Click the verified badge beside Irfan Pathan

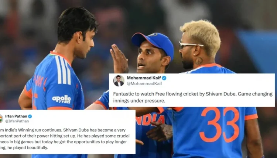coord(30,116)
